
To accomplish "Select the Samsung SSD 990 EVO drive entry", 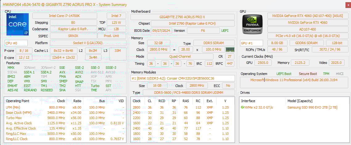I will point(312,107).
